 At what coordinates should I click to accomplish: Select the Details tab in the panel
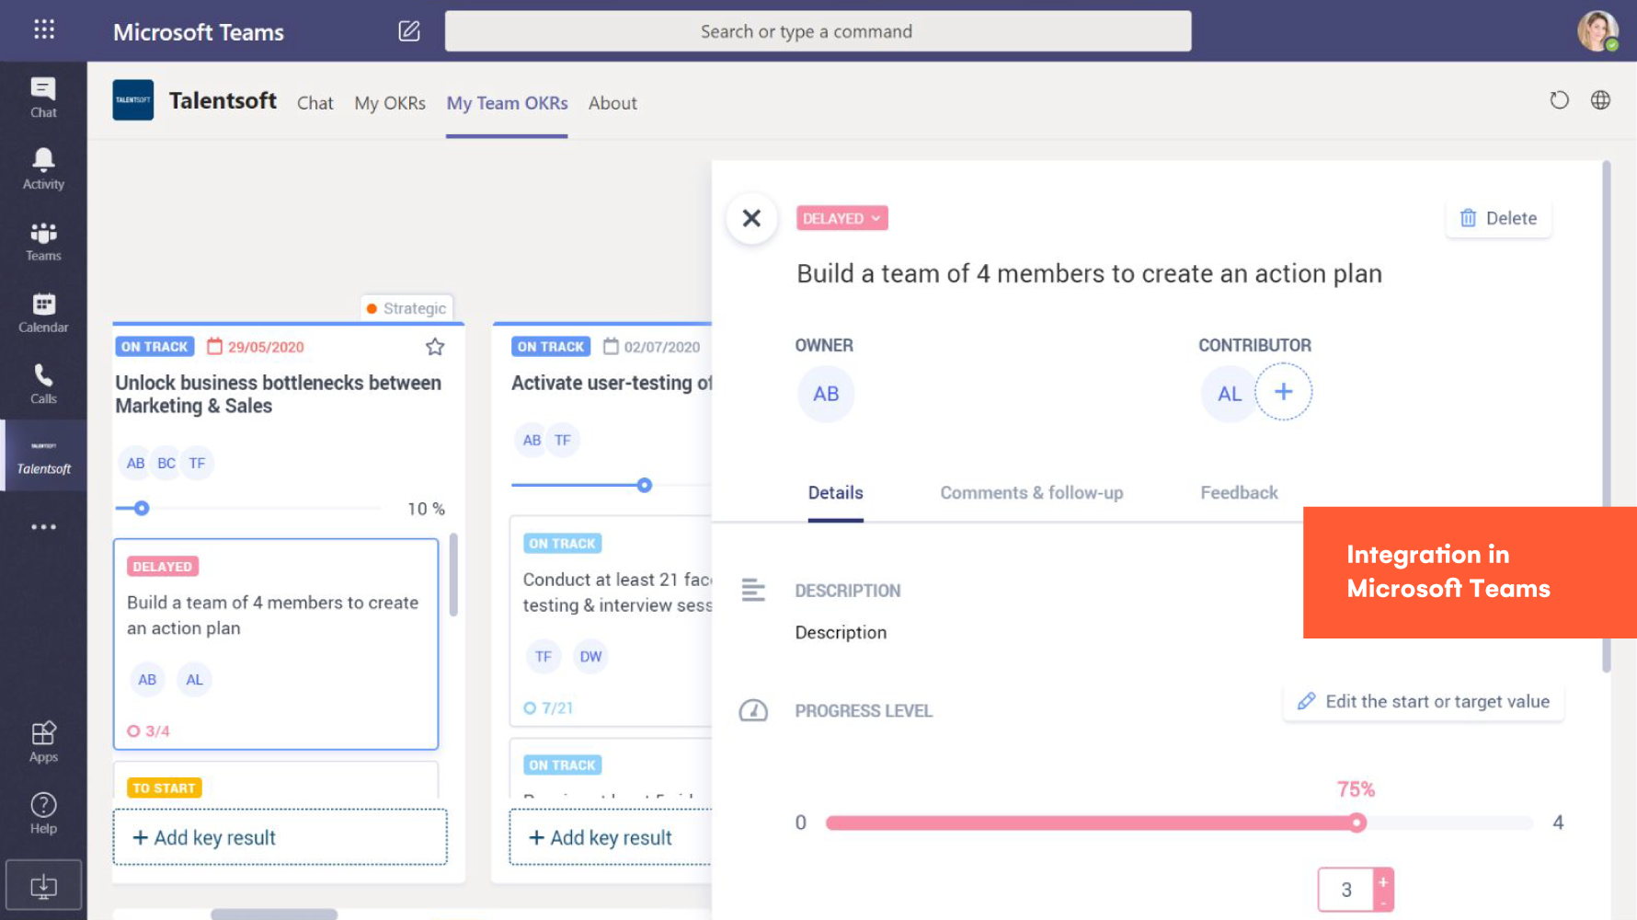(x=835, y=493)
